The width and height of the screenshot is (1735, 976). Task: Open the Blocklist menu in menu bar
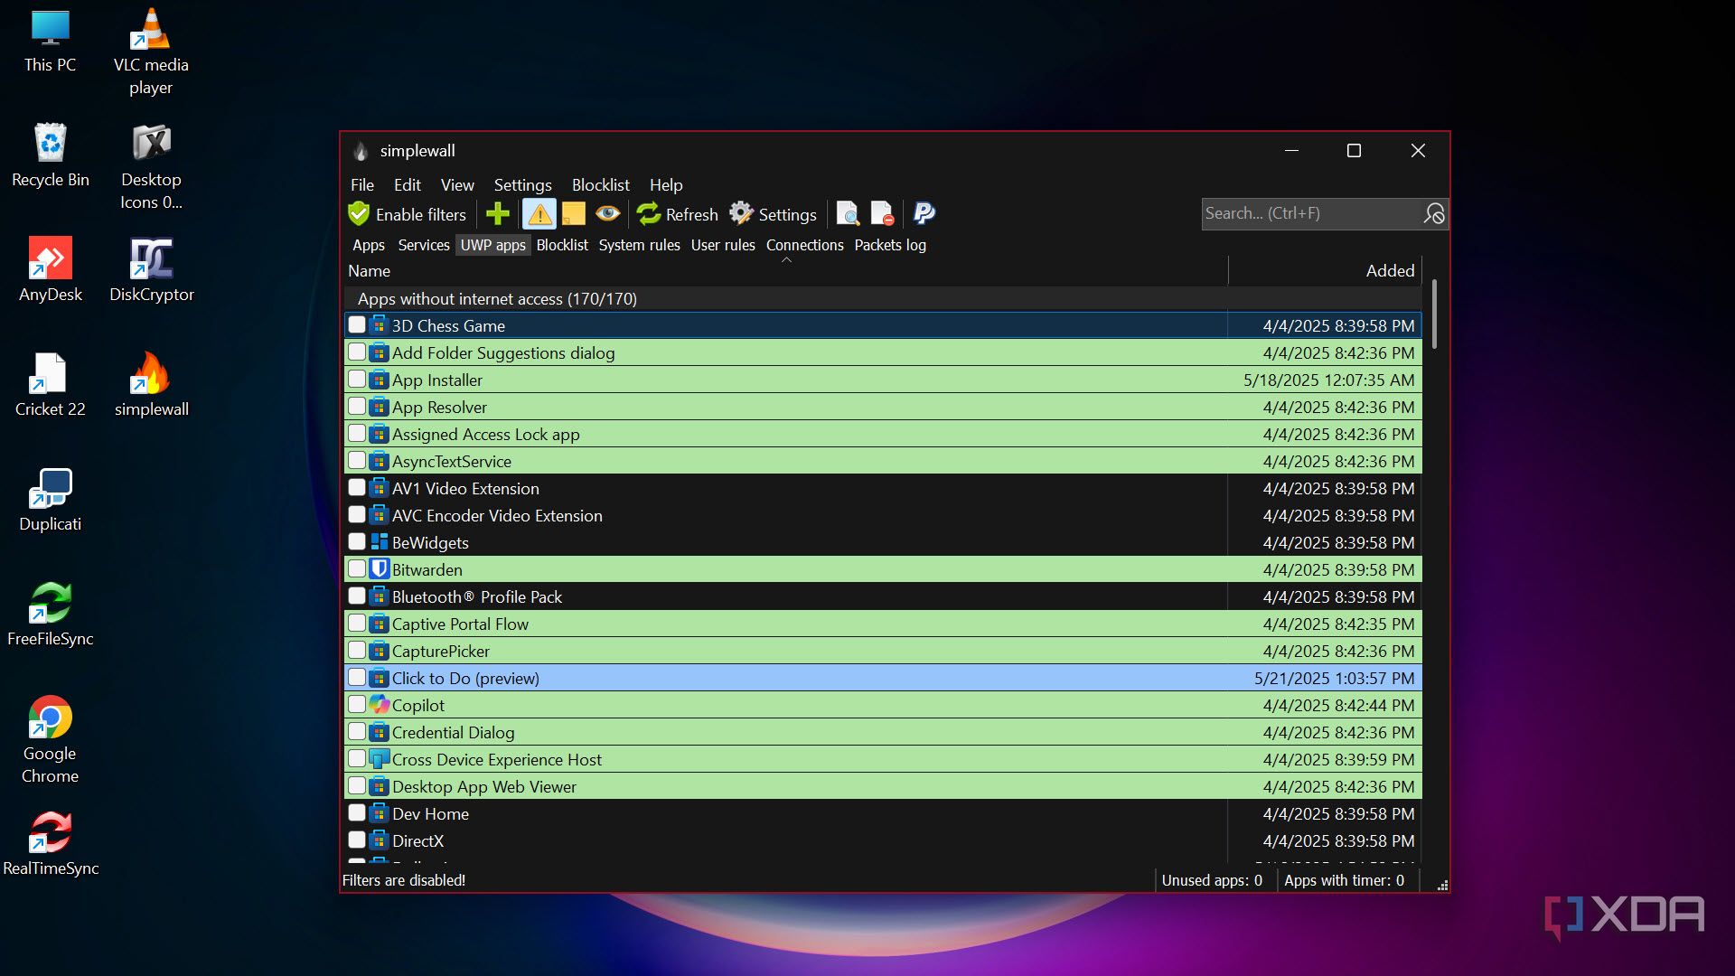pyautogui.click(x=601, y=185)
